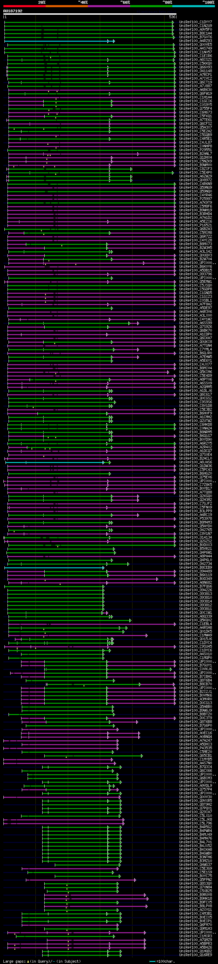Click the cyan alignment bar of UniRef100_A8JAS6
The width and height of the screenshot is (218, 964).
(55, 463)
